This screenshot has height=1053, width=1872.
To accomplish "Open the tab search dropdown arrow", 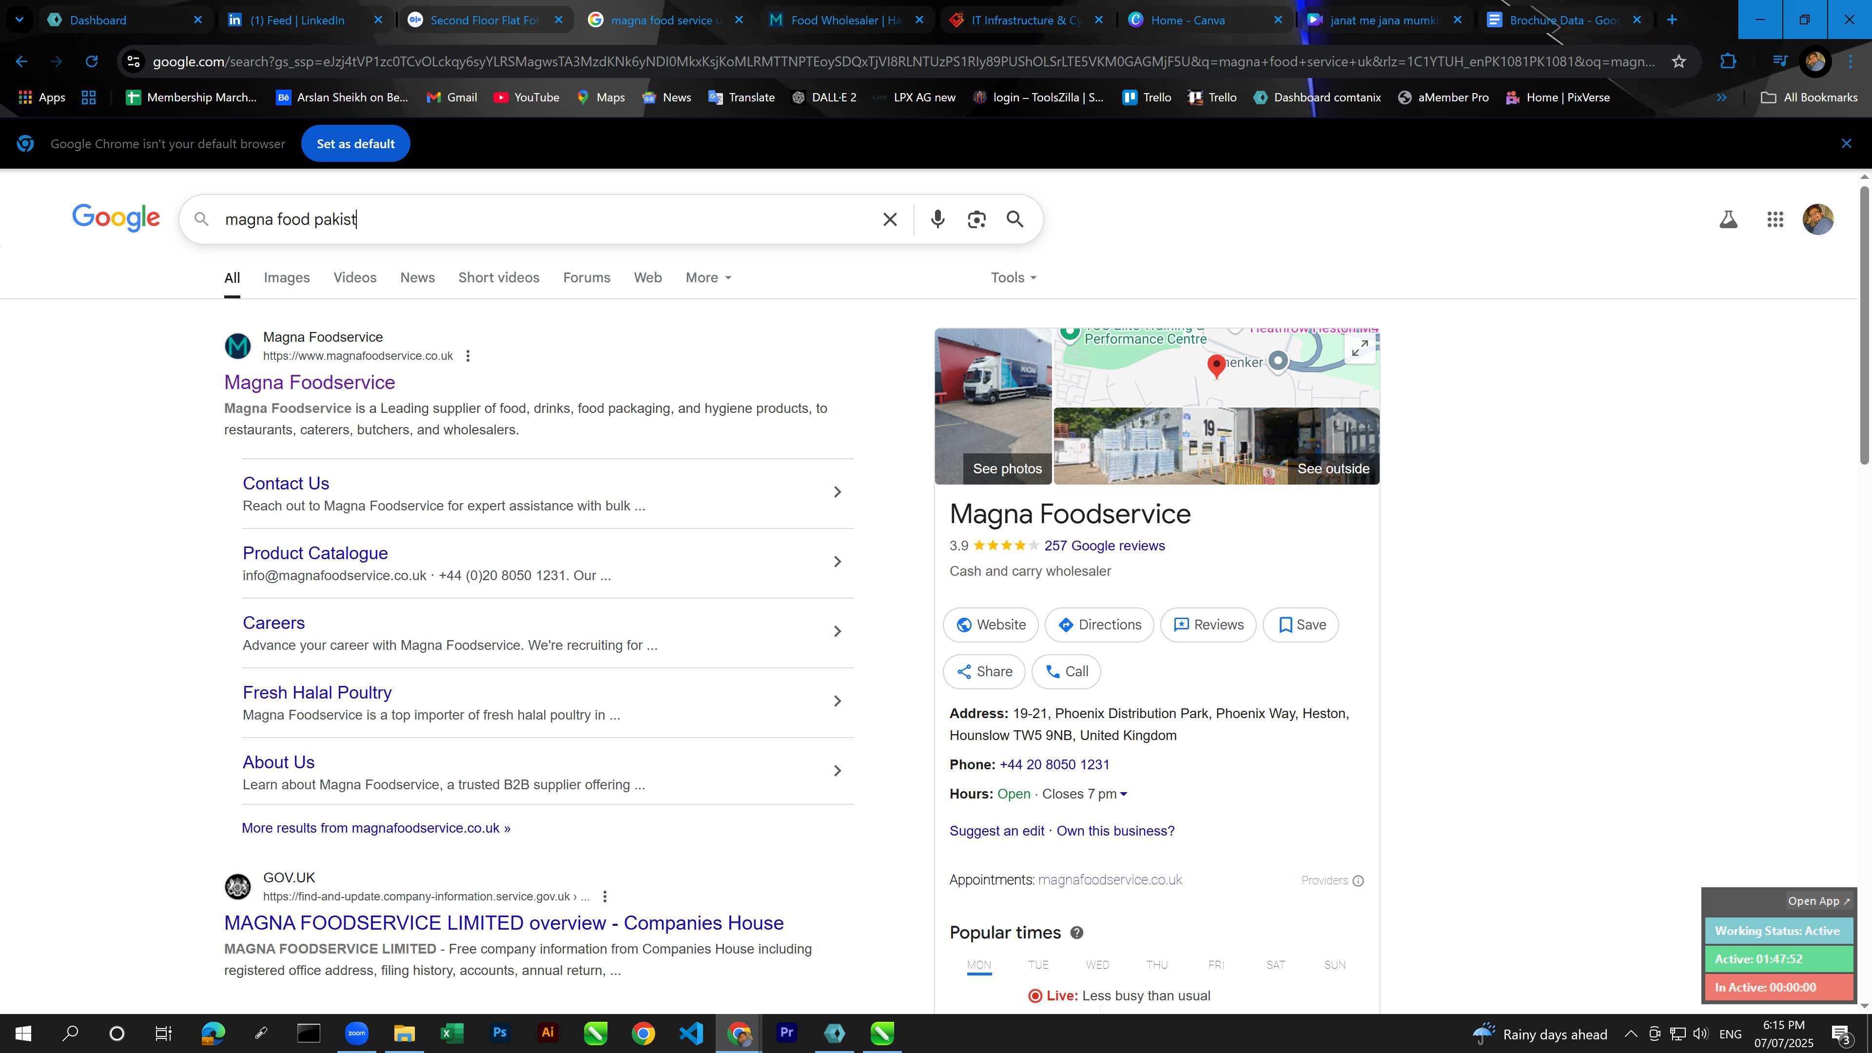I will point(19,19).
